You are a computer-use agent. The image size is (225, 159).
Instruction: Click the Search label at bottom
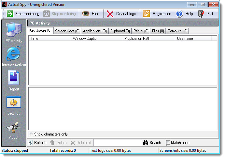(x=155, y=143)
